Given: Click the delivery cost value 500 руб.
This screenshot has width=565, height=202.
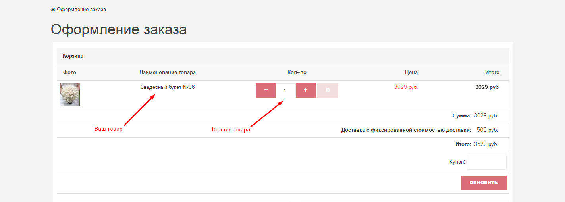Looking at the screenshot, I should click(x=487, y=130).
